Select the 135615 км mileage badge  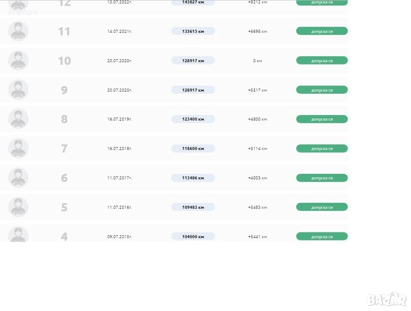coord(193,31)
